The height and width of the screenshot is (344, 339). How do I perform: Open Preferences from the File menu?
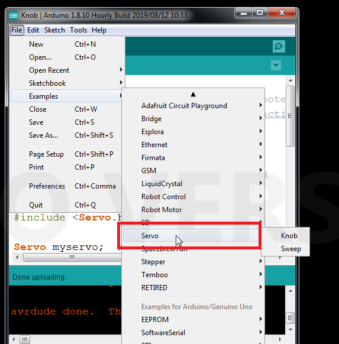[x=66, y=186]
